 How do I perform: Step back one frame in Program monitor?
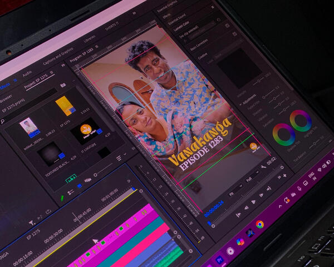[x=246, y=208]
